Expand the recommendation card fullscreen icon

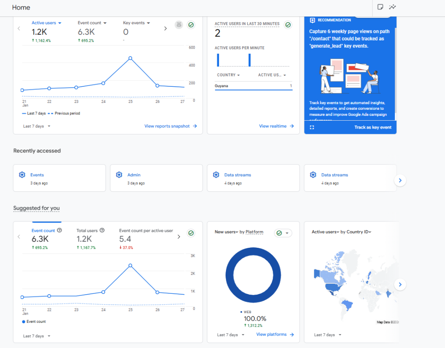point(312,128)
